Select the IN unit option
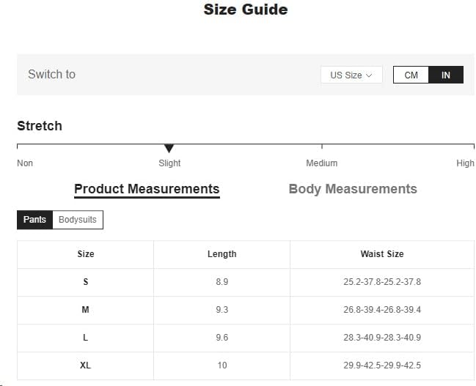Viewport: 476px width, 386px height. [x=446, y=75]
